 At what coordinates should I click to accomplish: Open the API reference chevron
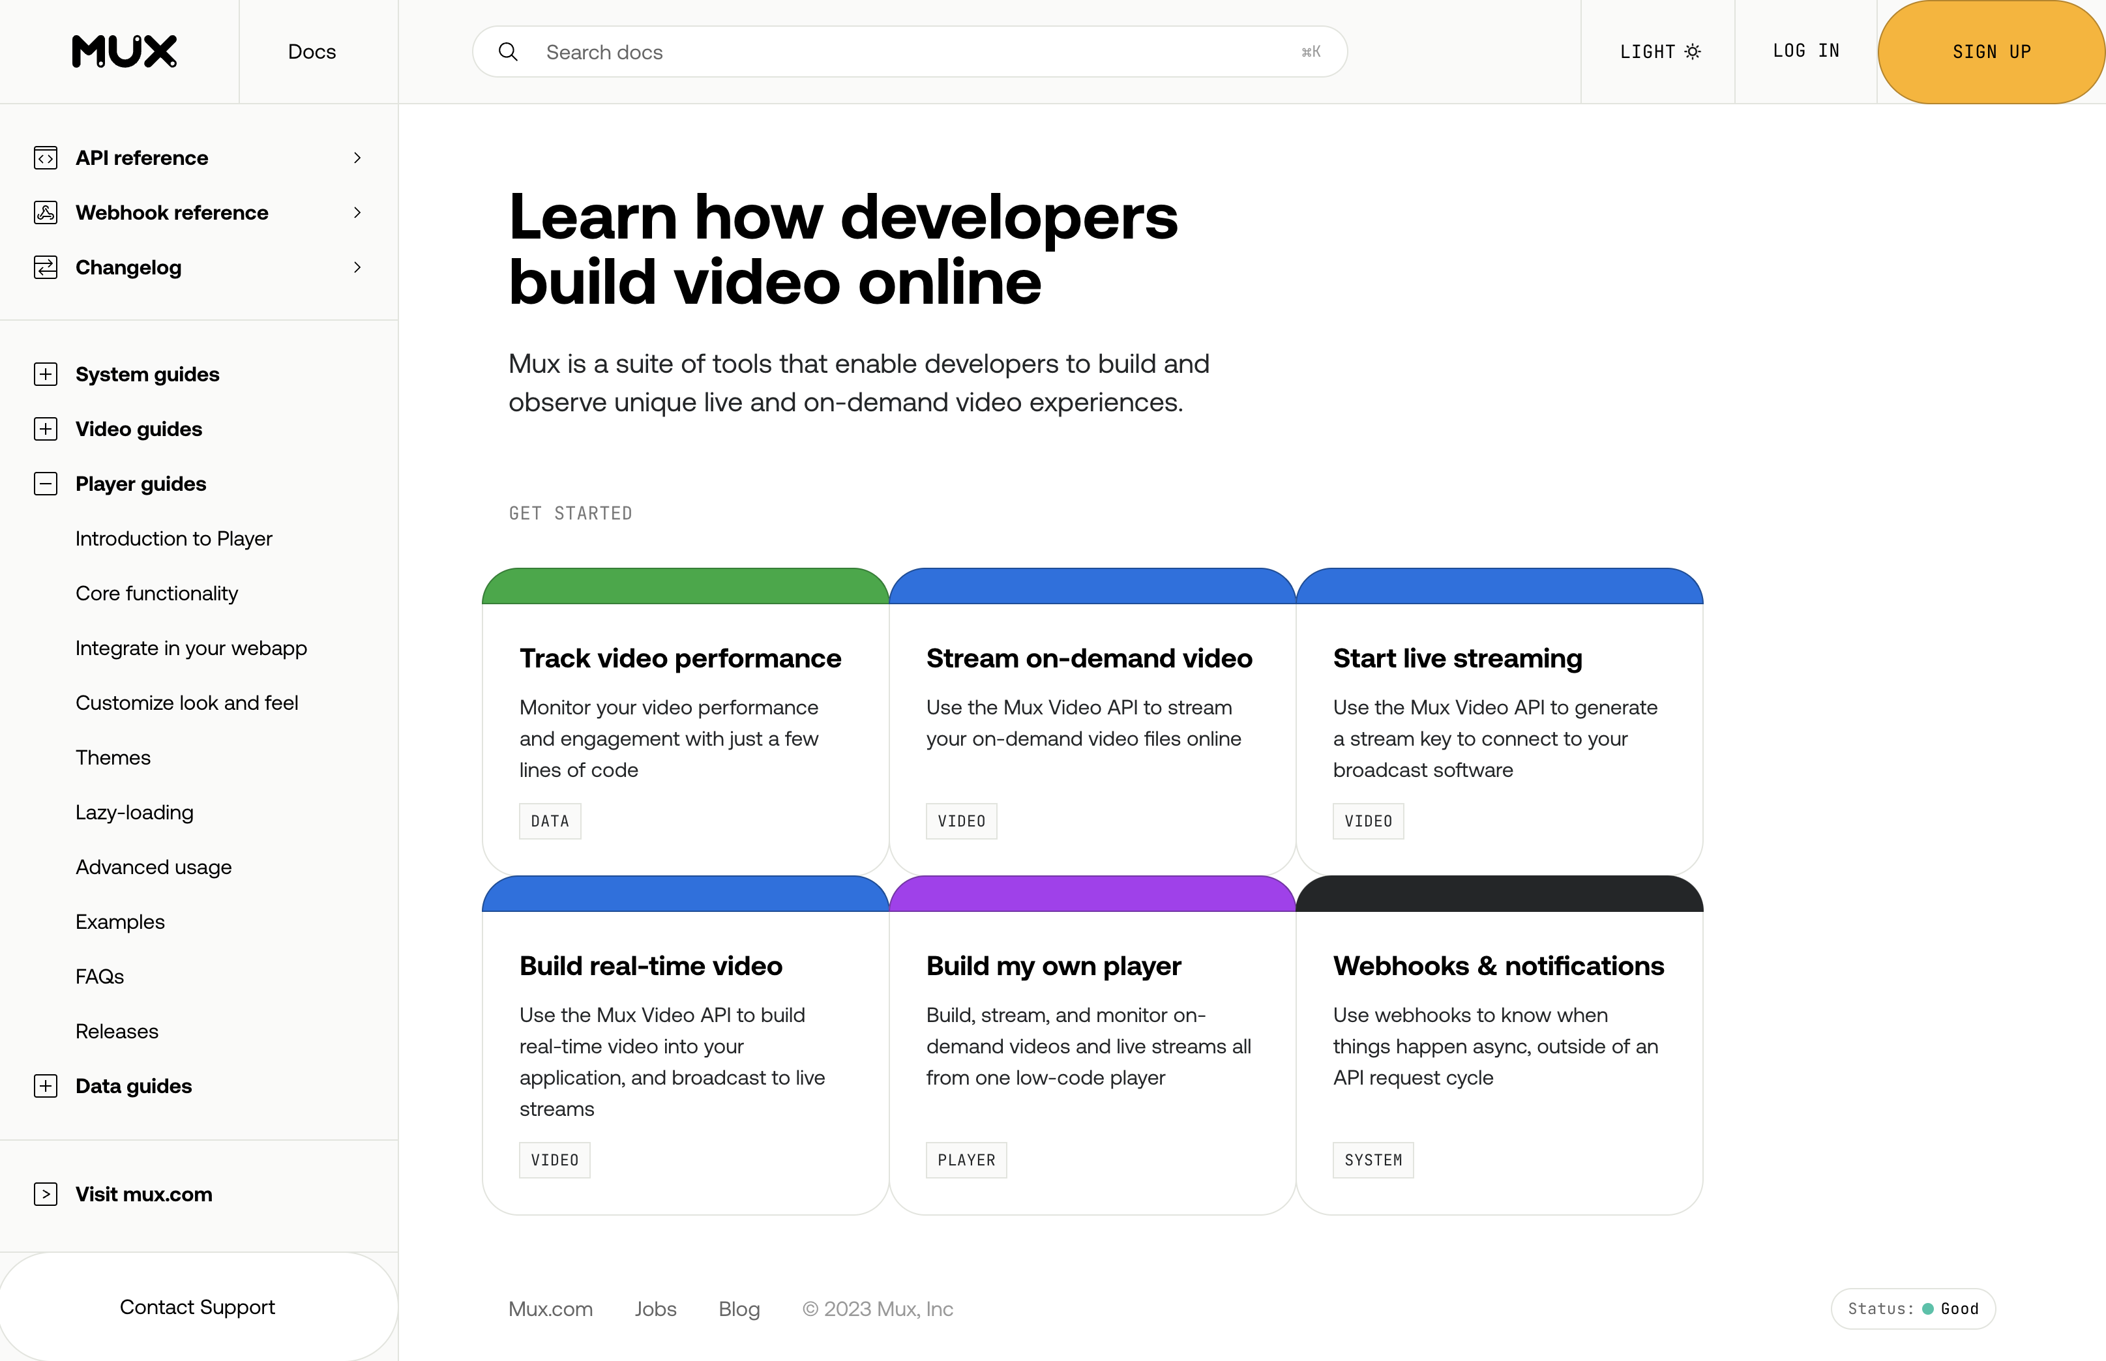coord(357,157)
